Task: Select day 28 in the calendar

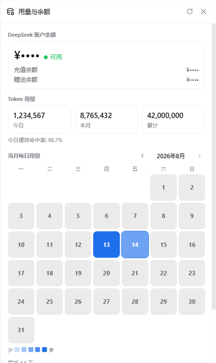Action: coord(135,301)
